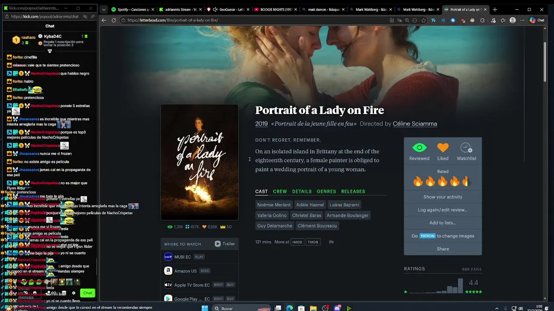Open the Windows Start menu

(205, 308)
